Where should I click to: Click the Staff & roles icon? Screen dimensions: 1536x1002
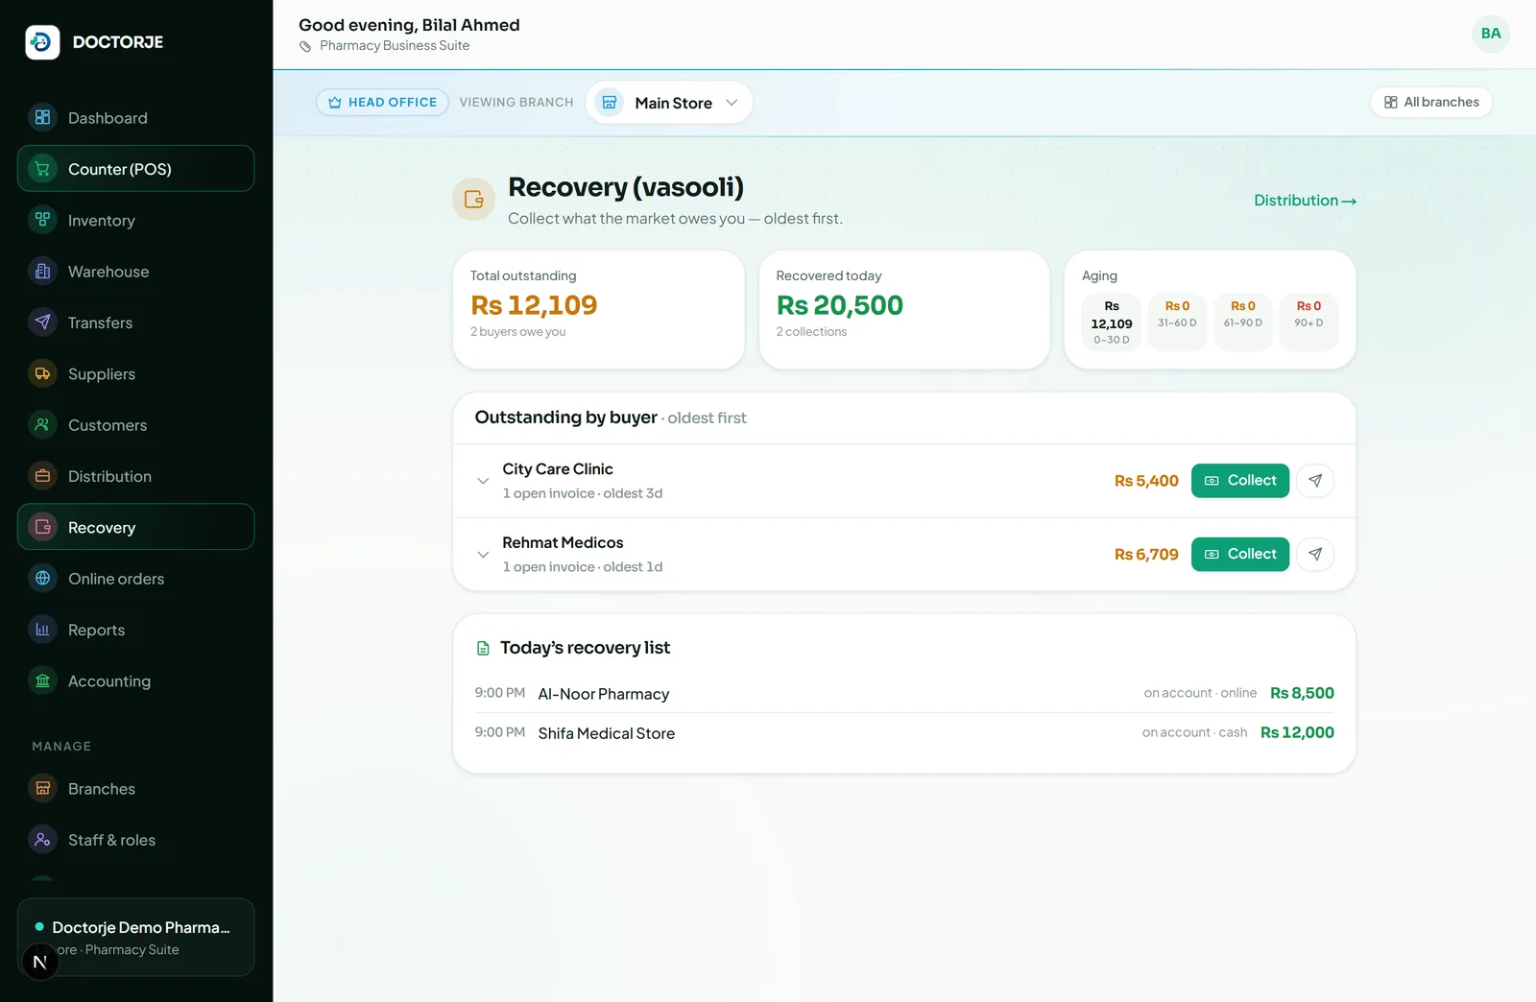pyautogui.click(x=42, y=840)
